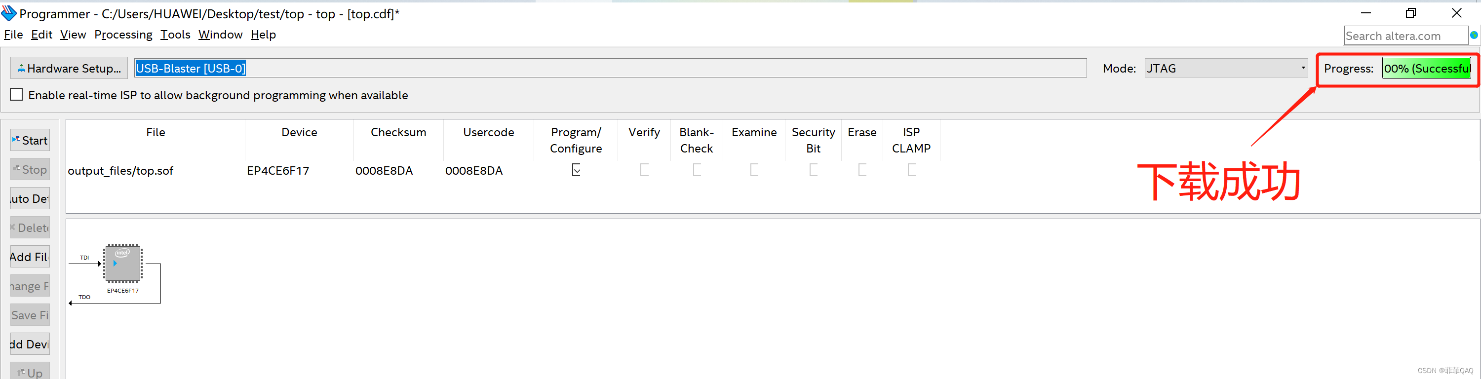
Task: Click the Save File button
Action: pyautogui.click(x=30, y=315)
